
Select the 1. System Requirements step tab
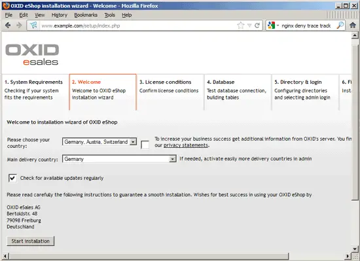[x=35, y=92]
